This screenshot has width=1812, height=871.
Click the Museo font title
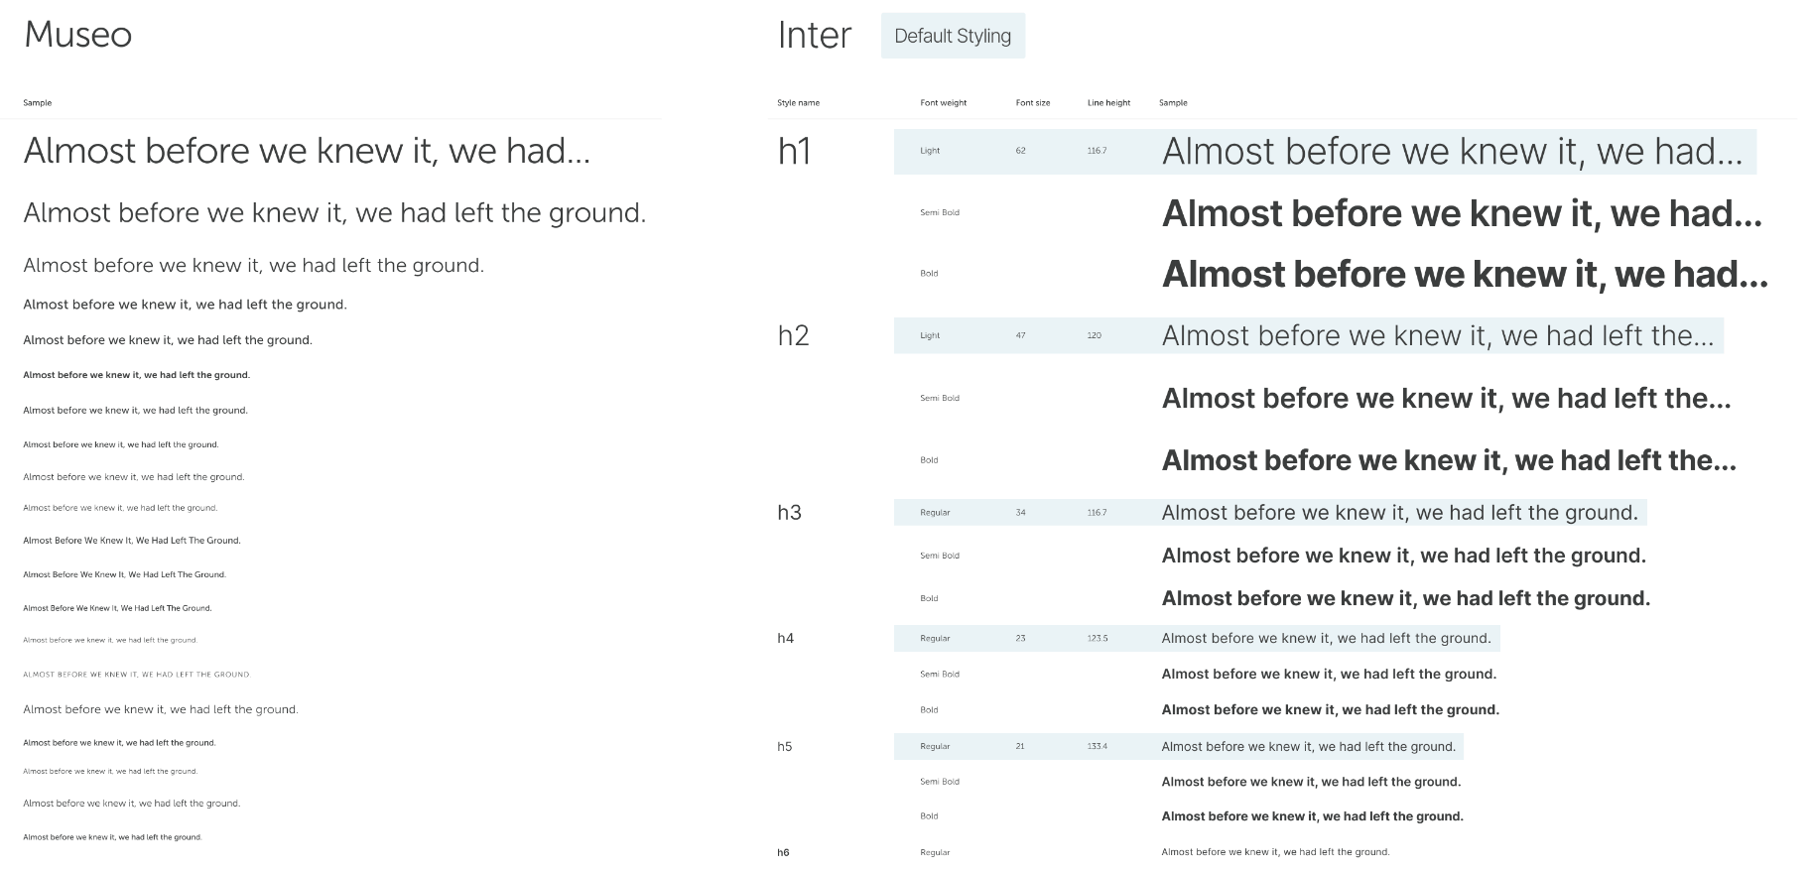77,35
